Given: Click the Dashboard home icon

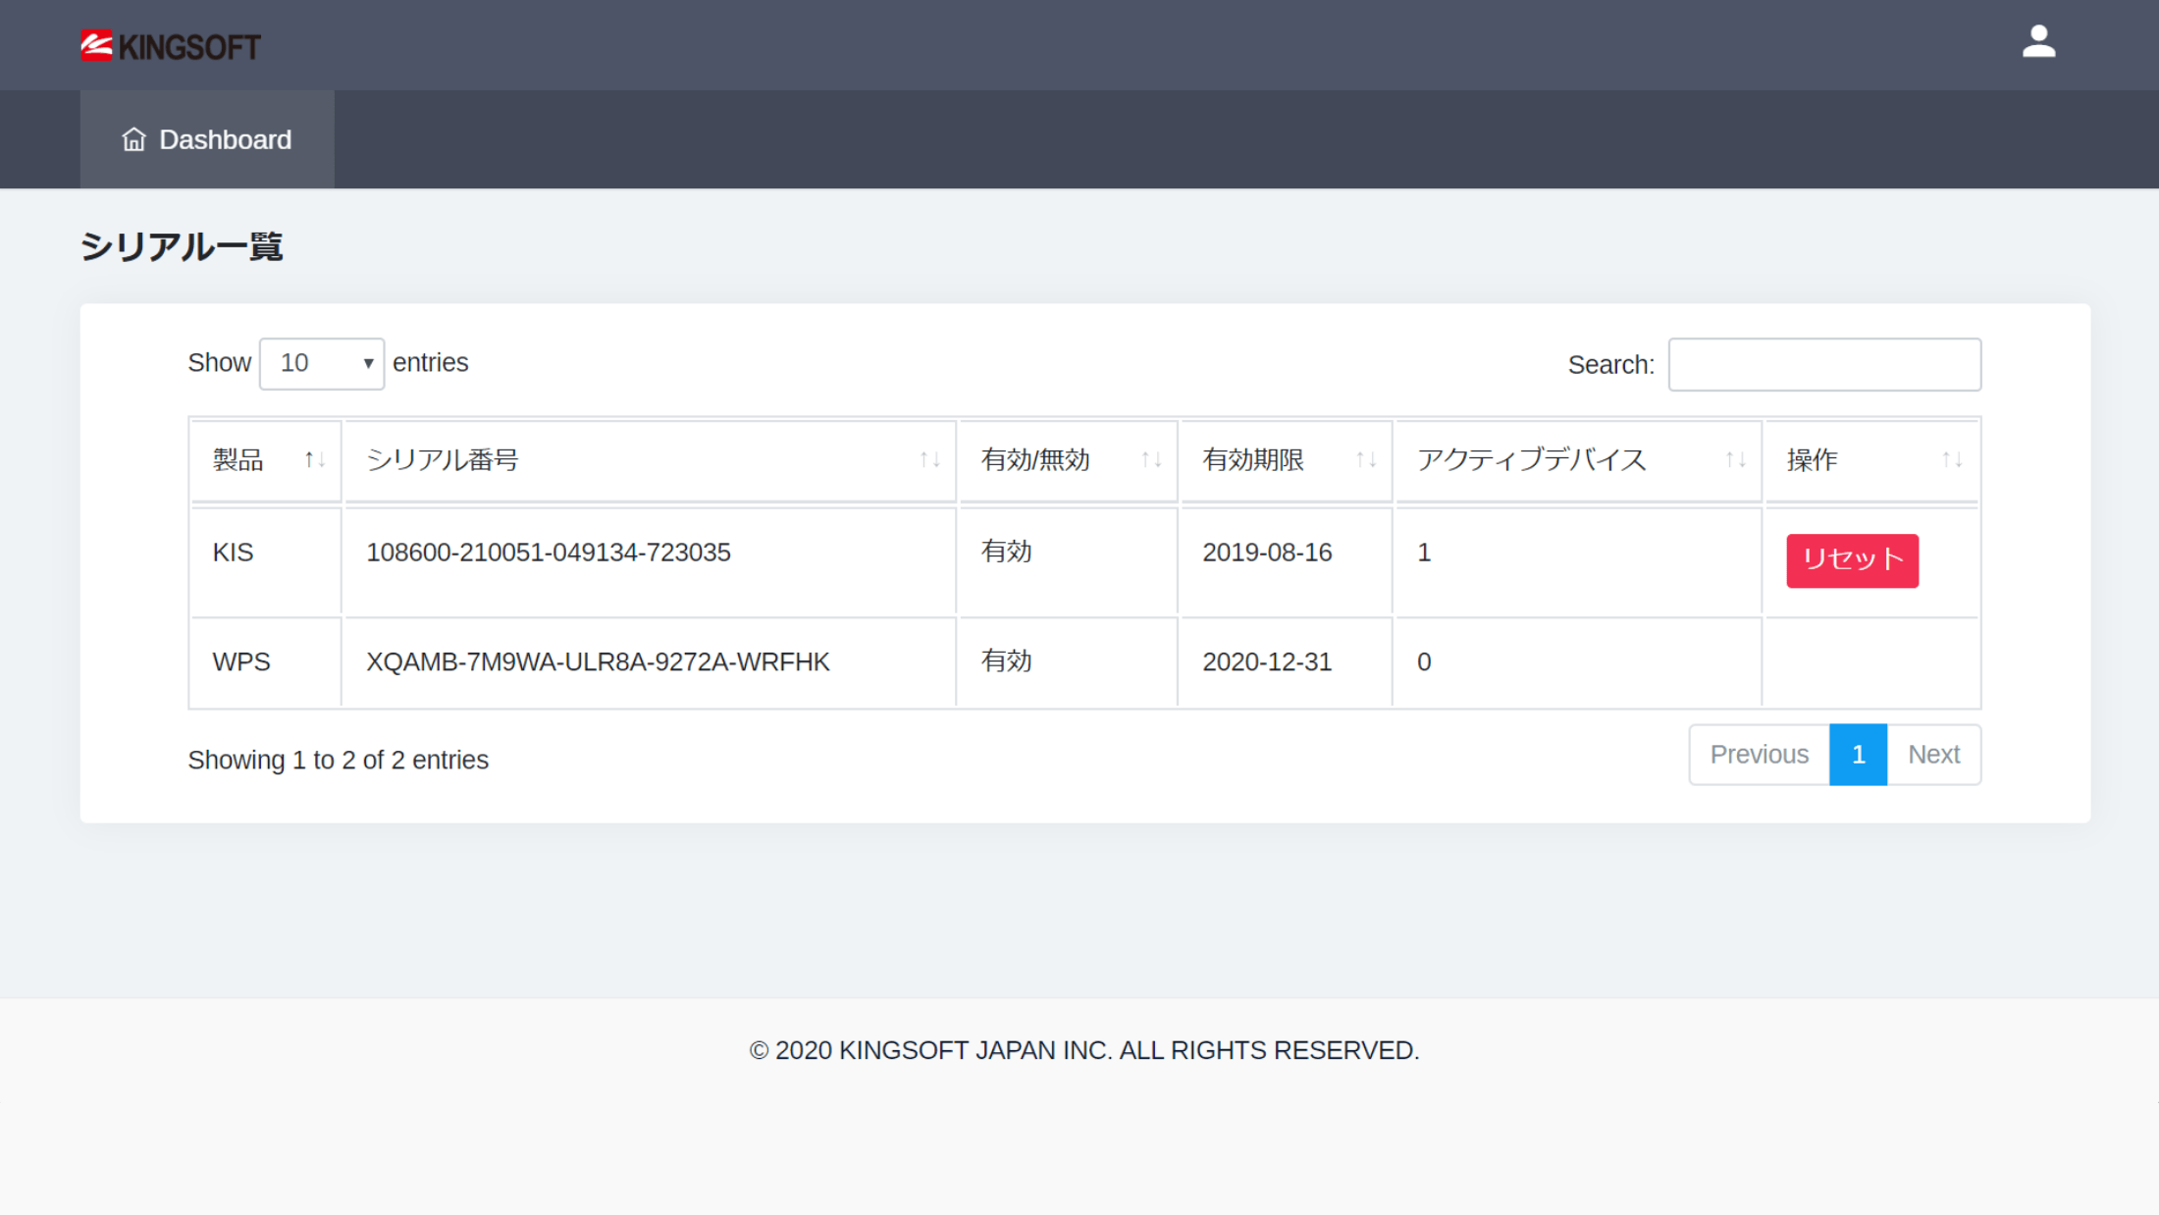Looking at the screenshot, I should click(135, 138).
